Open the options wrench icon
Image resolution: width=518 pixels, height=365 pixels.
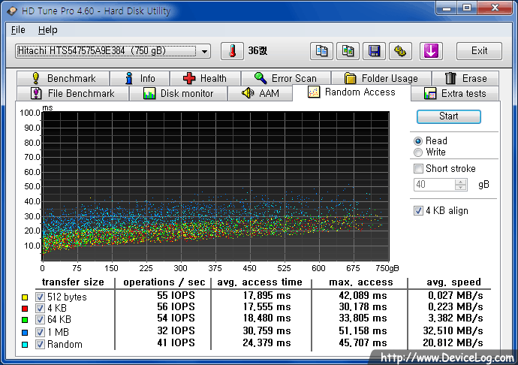(400, 51)
